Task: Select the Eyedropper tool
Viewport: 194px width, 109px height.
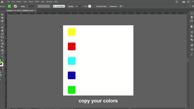Action: (2, 53)
